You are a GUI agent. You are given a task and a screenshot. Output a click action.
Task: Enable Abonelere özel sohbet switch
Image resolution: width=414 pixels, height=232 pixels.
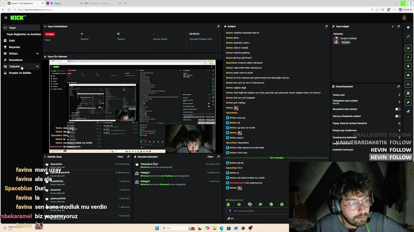pyautogui.click(x=398, y=109)
